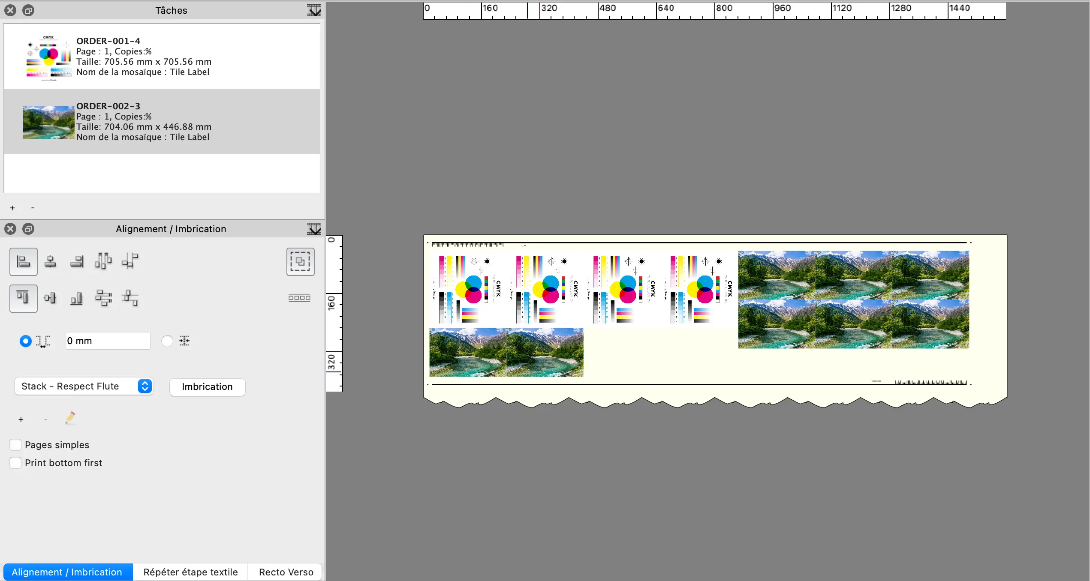1090x581 pixels.
Task: Click ORDER-002-3 landscape thumbnail in list
Action: click(x=48, y=123)
